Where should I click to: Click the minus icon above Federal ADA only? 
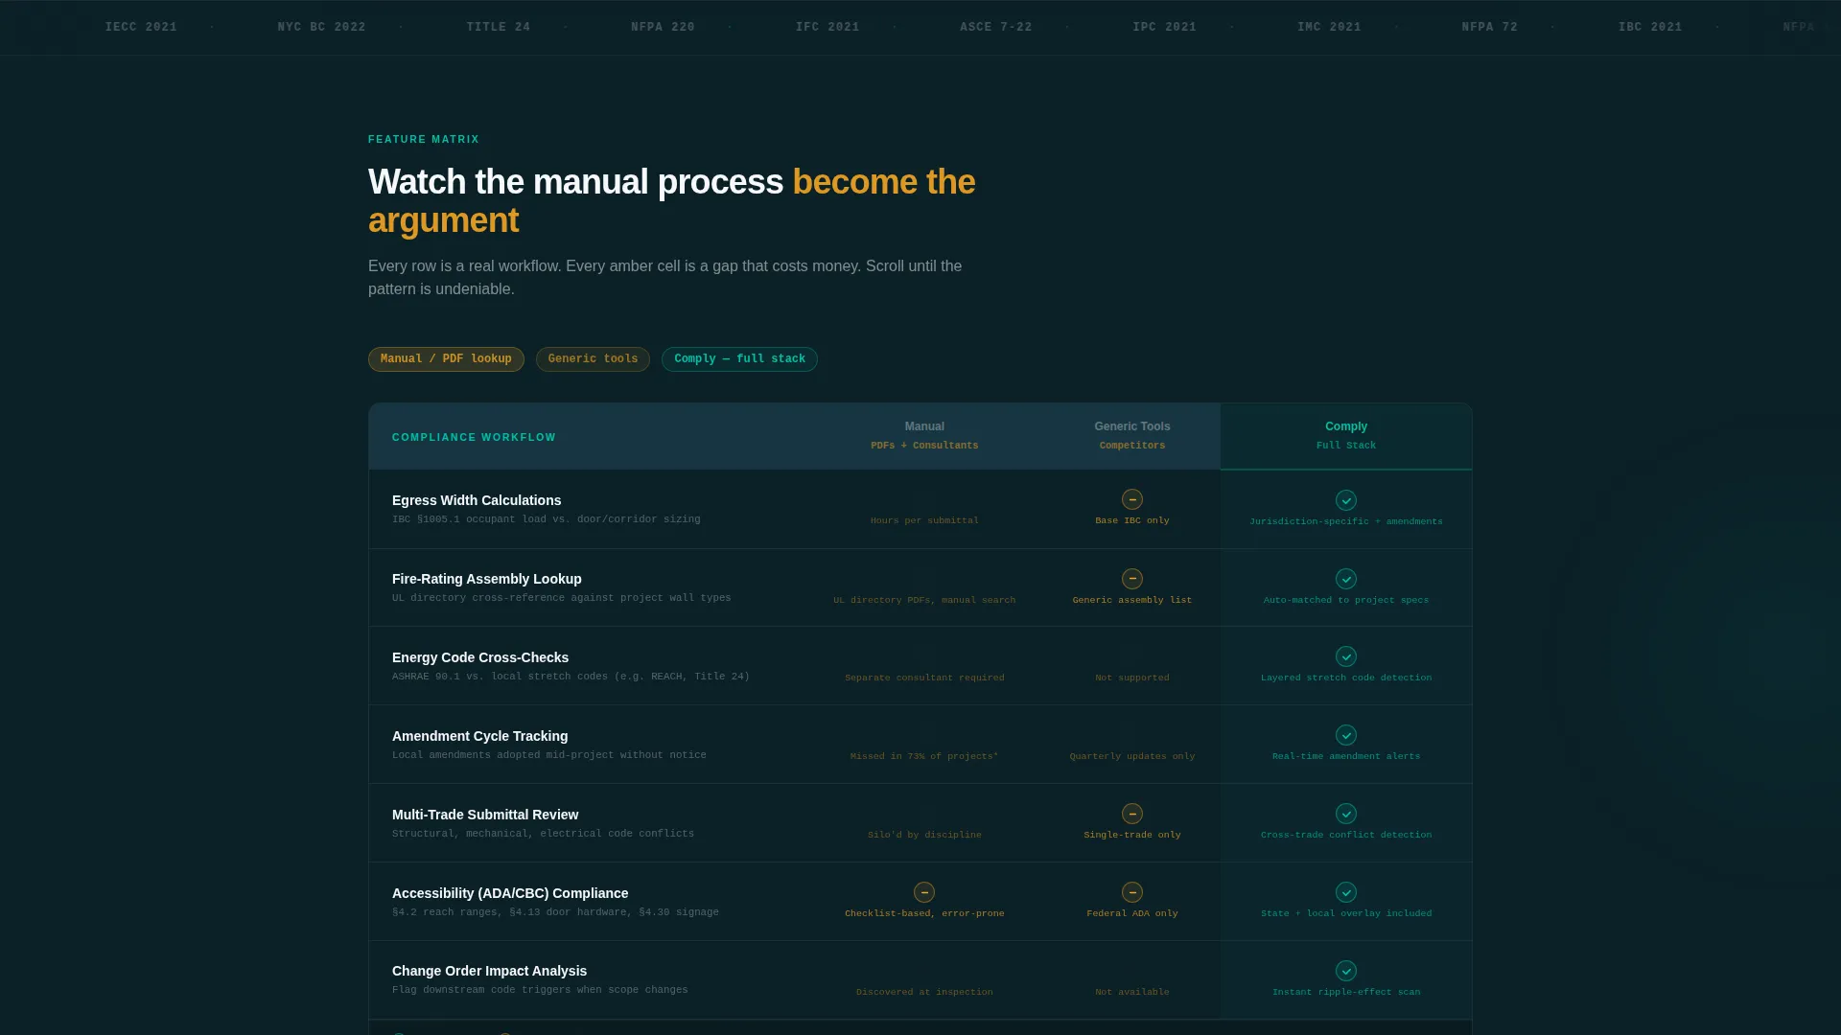[1132, 892]
